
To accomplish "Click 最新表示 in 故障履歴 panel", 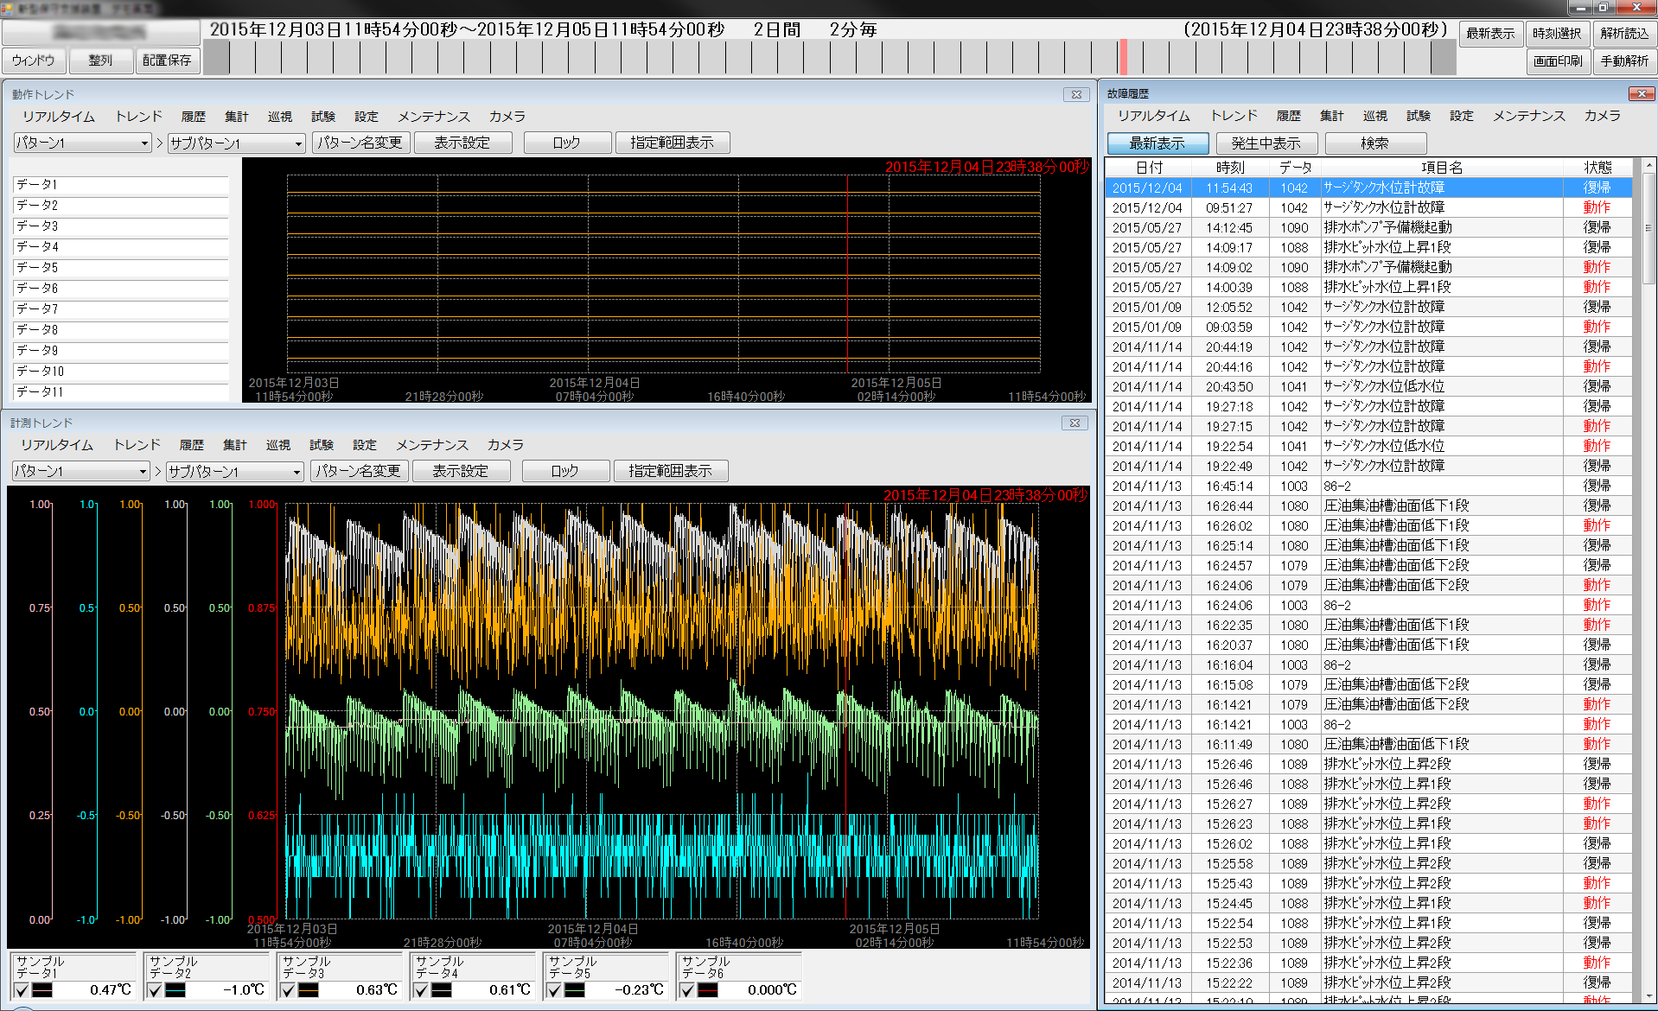I will (x=1157, y=143).
